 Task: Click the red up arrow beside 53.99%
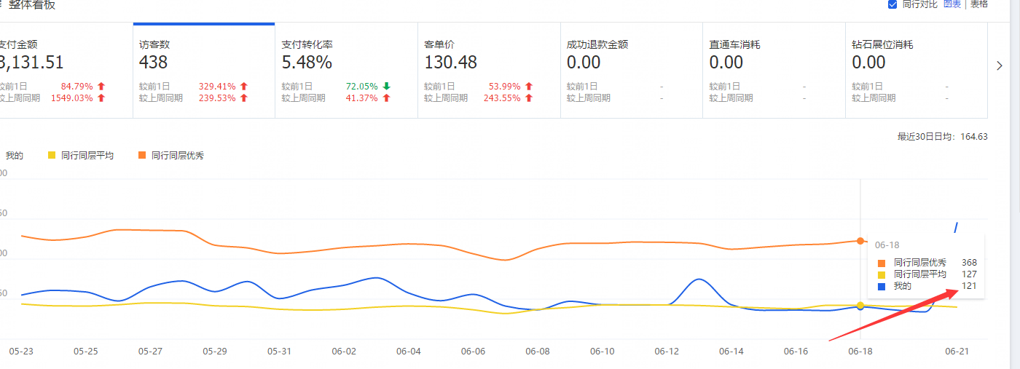pyautogui.click(x=529, y=86)
